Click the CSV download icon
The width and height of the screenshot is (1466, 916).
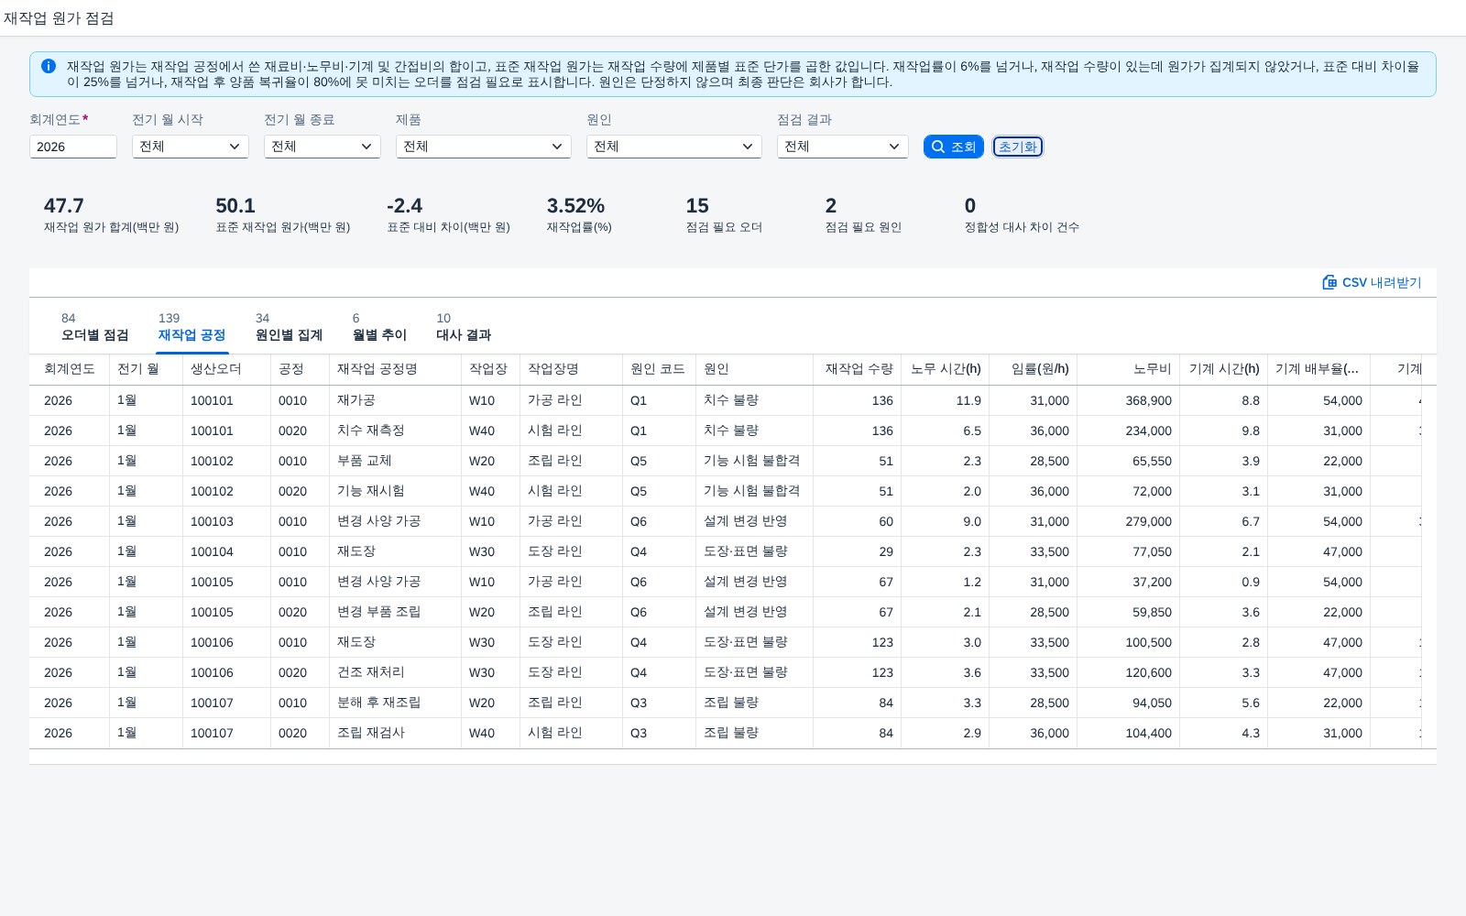[1329, 282]
